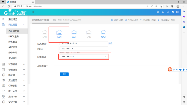
Task: Toggle the hamburger menu beside the GhinF logo
Action: tap(33, 12)
